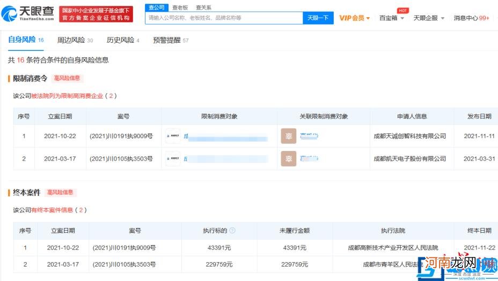Screen dimensions: 498x281
Task: Select the 查老板 search tab
Action: [x=180, y=7]
